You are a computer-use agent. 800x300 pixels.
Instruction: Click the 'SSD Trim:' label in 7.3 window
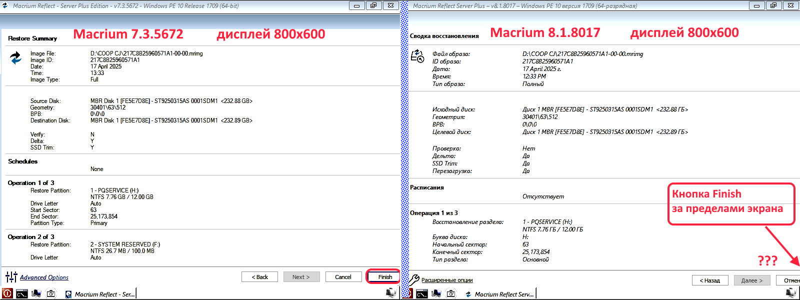tap(42, 147)
